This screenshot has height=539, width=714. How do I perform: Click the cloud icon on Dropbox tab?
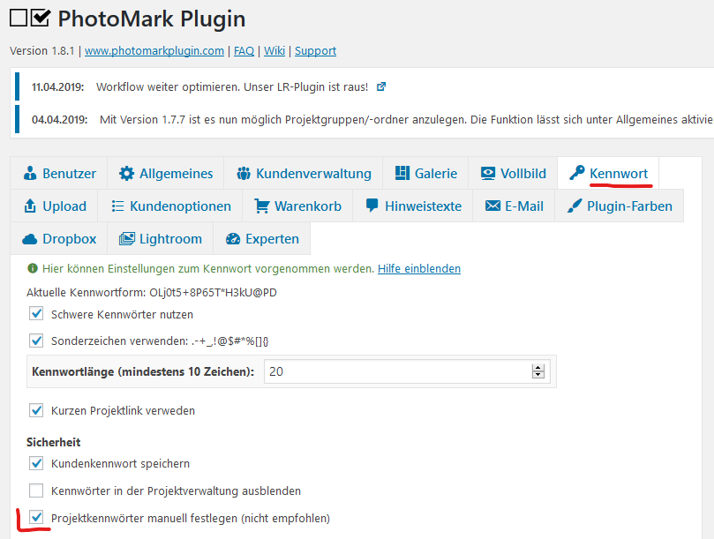30,239
